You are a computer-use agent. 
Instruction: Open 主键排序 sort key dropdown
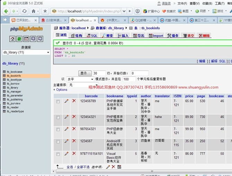83,85
